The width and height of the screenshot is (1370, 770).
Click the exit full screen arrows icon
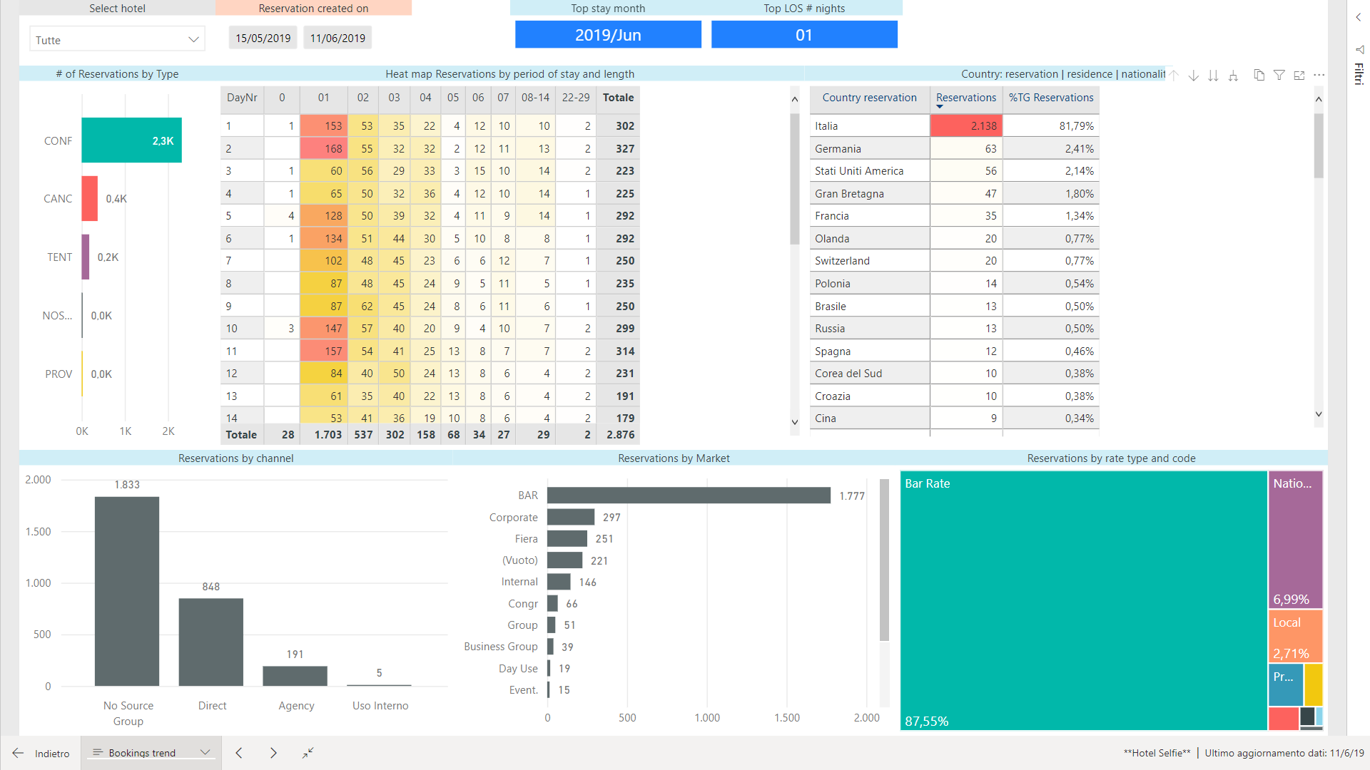click(x=308, y=753)
